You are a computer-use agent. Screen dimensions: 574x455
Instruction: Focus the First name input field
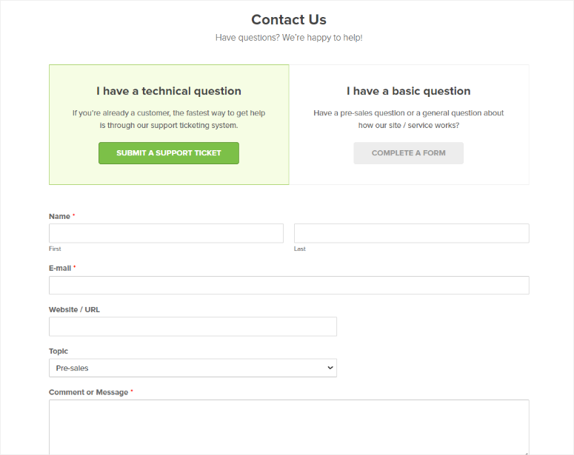pos(166,233)
